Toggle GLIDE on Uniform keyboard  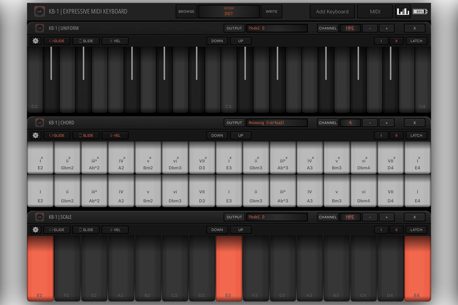[57, 41]
